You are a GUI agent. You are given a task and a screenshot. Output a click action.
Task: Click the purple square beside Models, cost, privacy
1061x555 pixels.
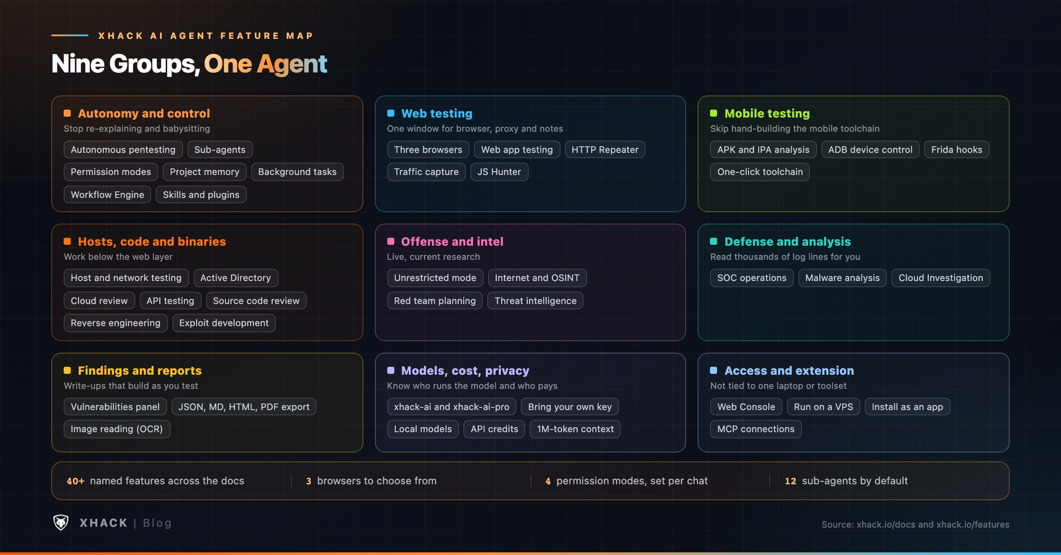[391, 370]
